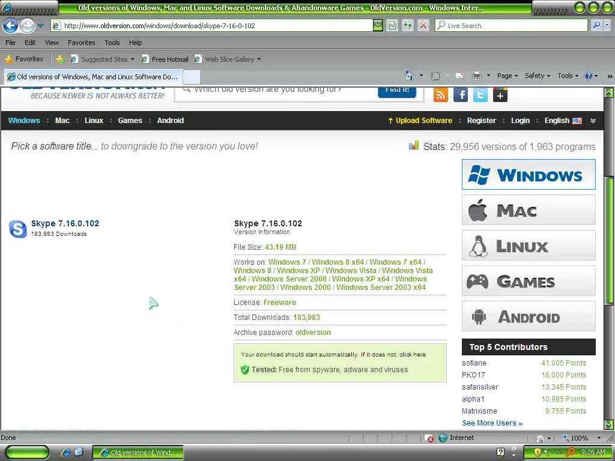Click the search magnifier button

(x=596, y=25)
